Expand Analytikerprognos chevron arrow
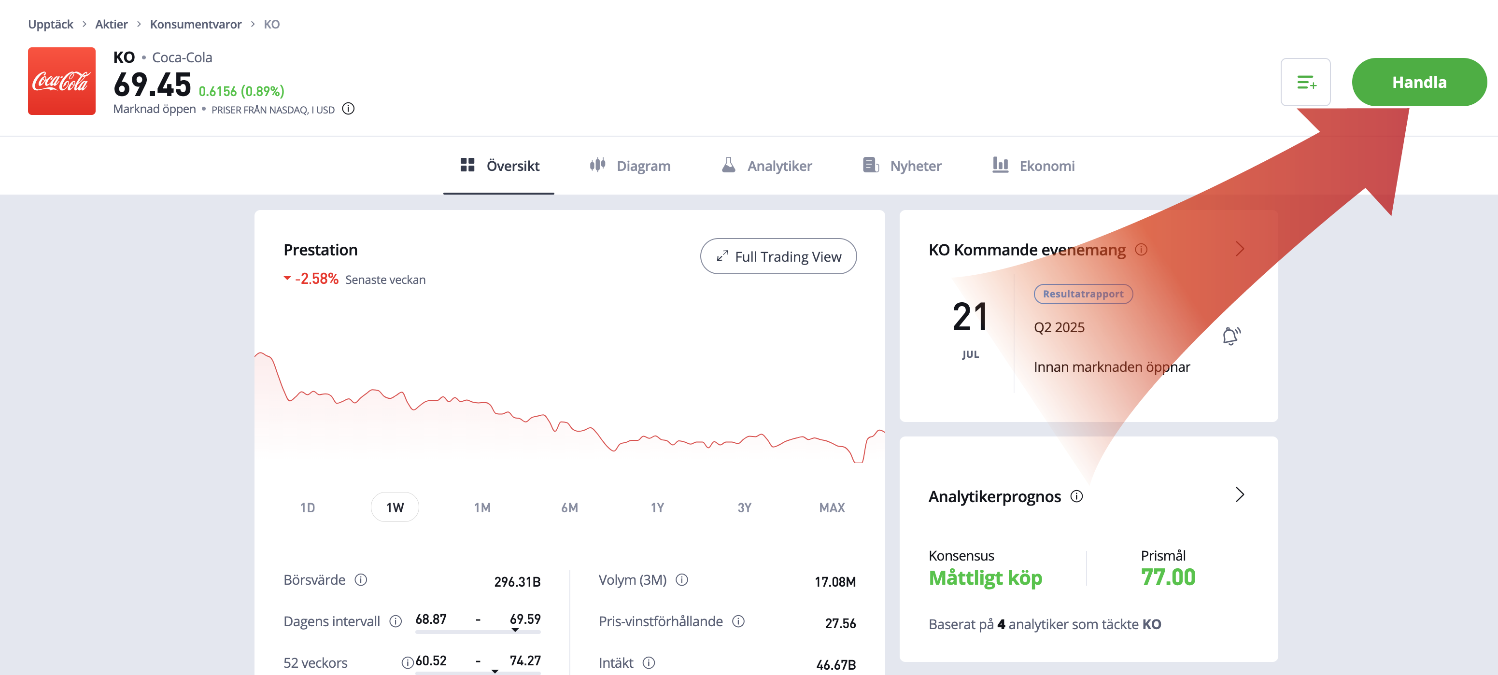The image size is (1498, 675). pyautogui.click(x=1239, y=495)
